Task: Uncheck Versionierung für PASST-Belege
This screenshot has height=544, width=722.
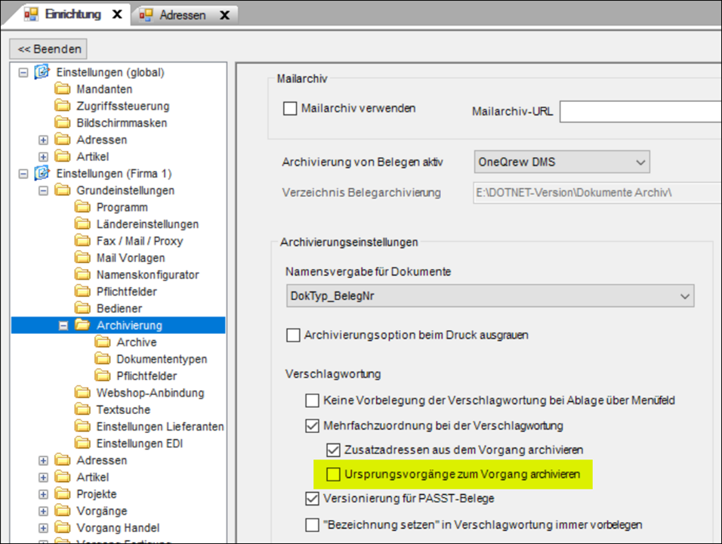Action: (x=313, y=499)
